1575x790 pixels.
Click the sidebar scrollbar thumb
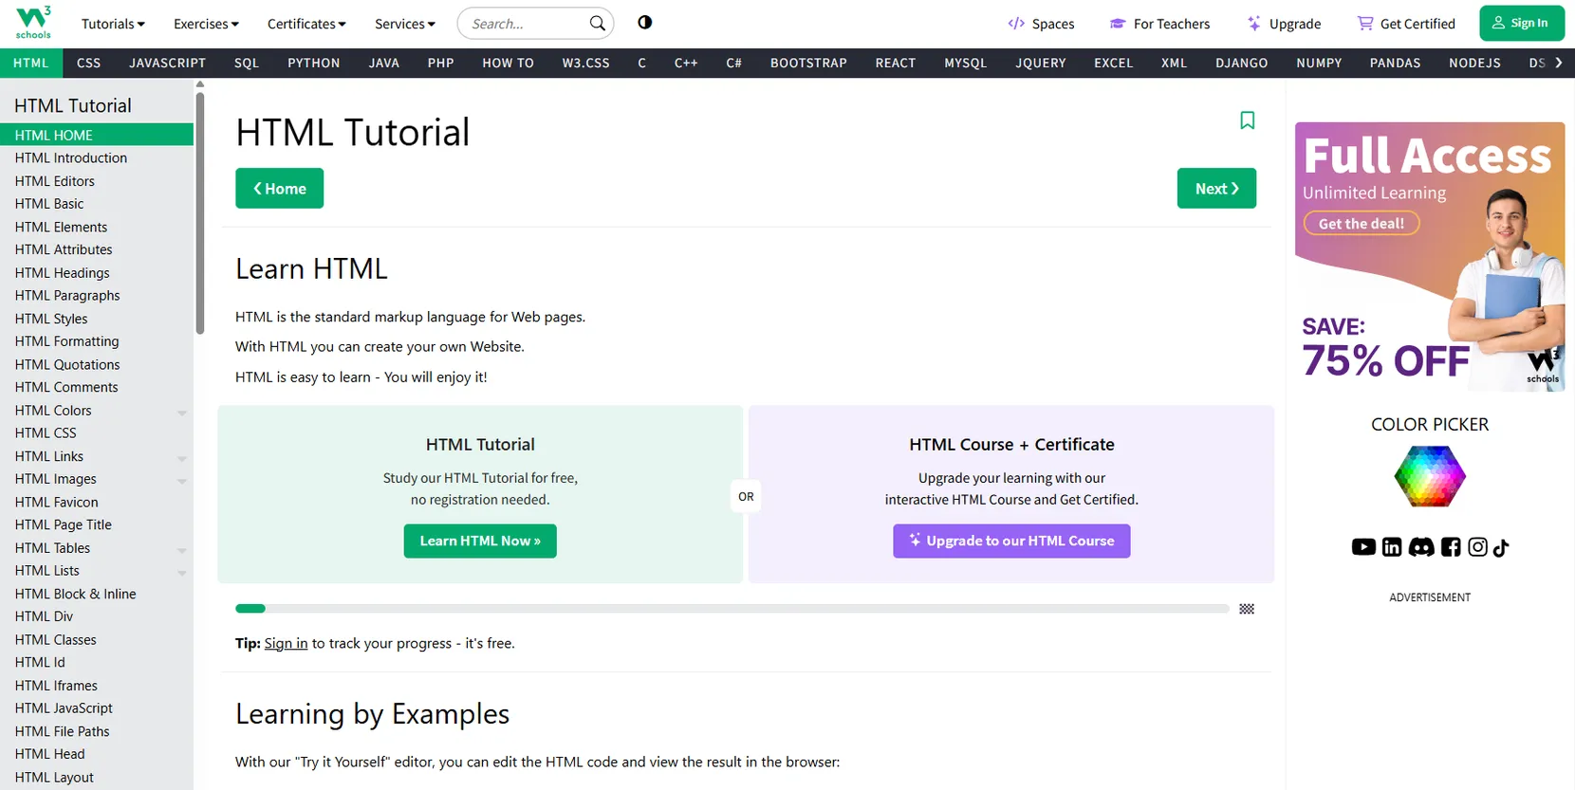pyautogui.click(x=200, y=212)
